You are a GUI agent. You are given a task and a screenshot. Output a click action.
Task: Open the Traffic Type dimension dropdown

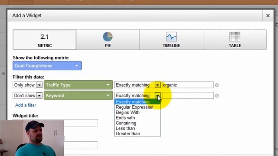coord(78,85)
